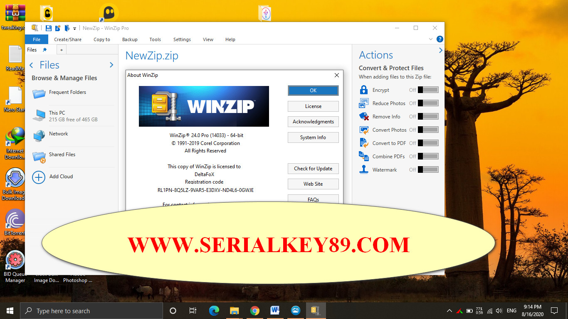Select the folder icon with USB symbol

[x=264, y=13]
